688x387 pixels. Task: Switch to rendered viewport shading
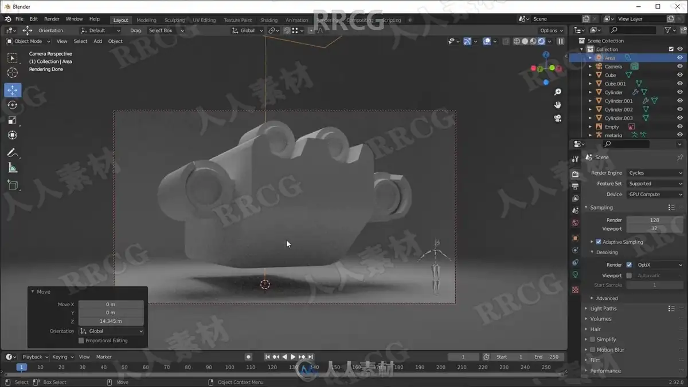coord(542,41)
